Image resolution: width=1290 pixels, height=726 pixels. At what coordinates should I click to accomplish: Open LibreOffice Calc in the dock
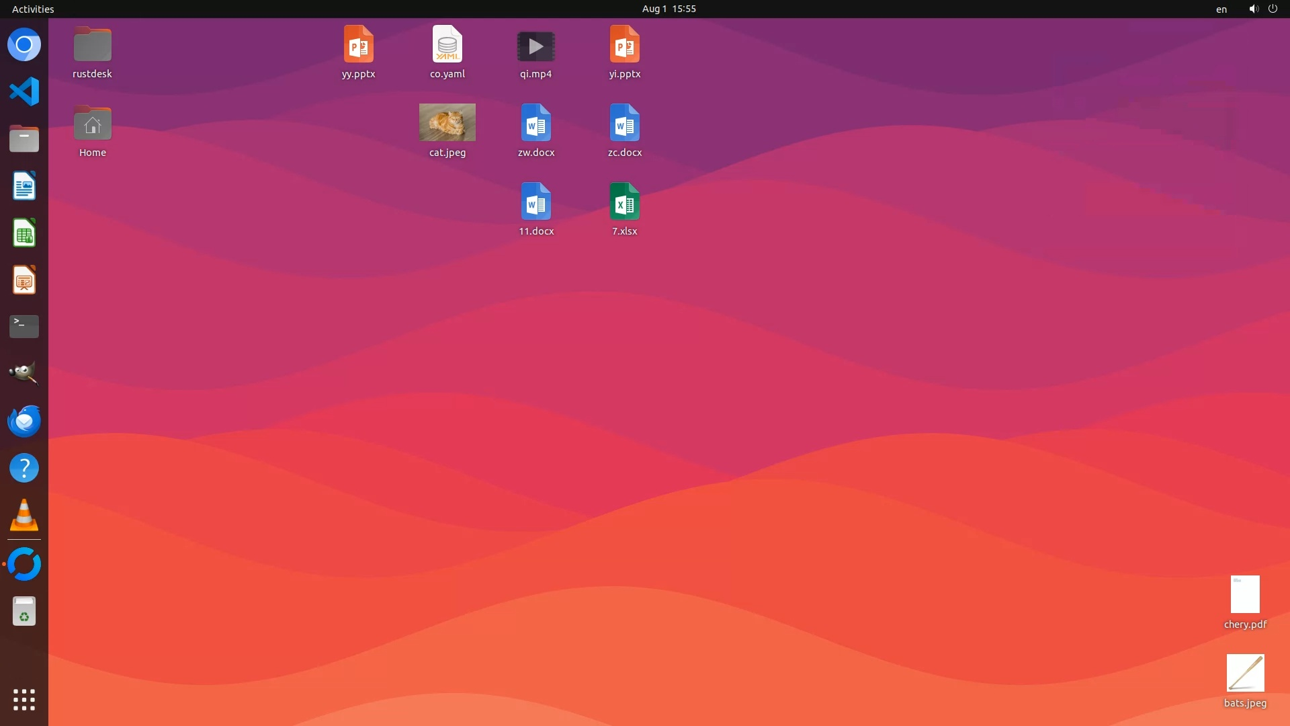coord(24,233)
